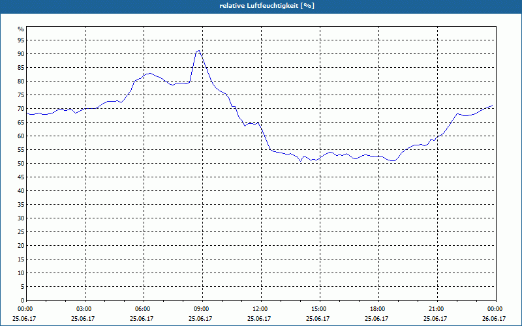Click the 12:00 time label
Screen dimensions: 522x326
260,309
